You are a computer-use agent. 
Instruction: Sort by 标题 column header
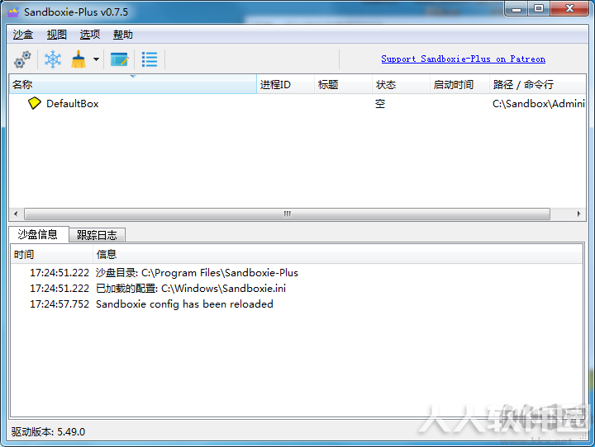click(344, 84)
